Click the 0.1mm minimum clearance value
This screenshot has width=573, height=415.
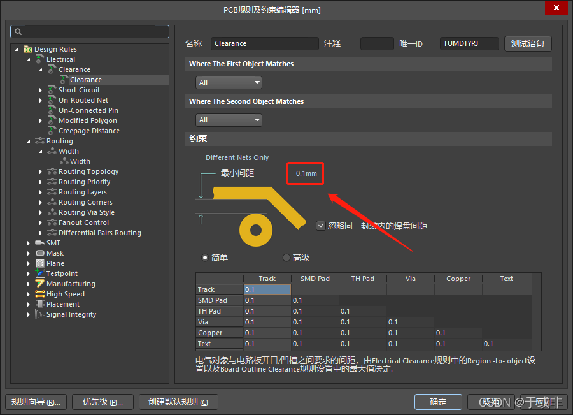pyautogui.click(x=306, y=173)
